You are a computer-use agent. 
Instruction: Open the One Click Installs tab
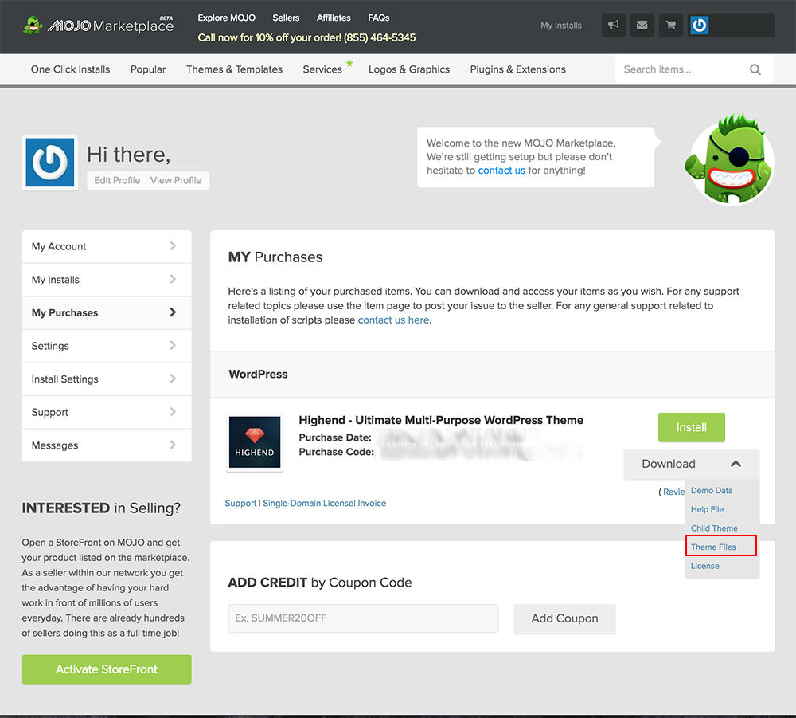(71, 69)
